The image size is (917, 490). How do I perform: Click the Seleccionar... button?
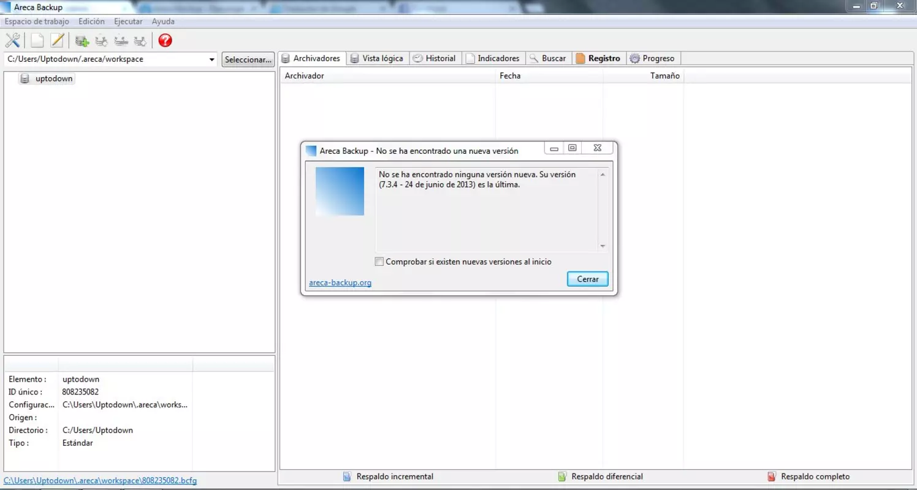248,59
